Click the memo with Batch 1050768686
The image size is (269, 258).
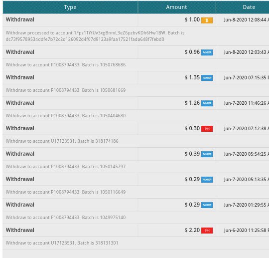click(66, 65)
